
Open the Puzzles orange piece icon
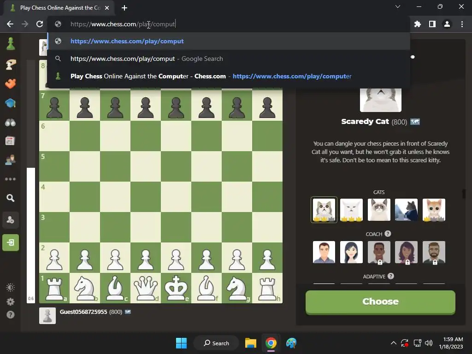11,83
